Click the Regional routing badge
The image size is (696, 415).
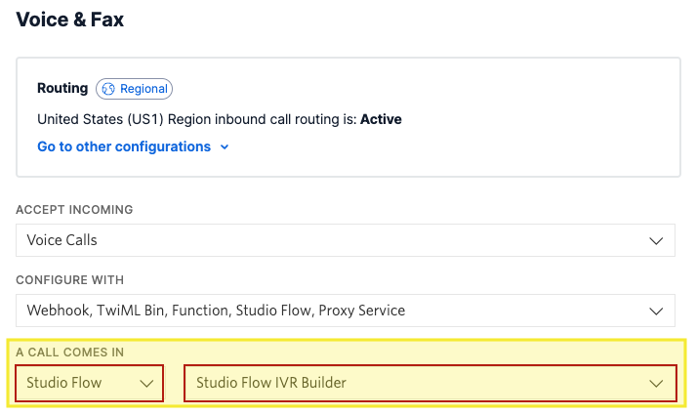pyautogui.click(x=134, y=89)
